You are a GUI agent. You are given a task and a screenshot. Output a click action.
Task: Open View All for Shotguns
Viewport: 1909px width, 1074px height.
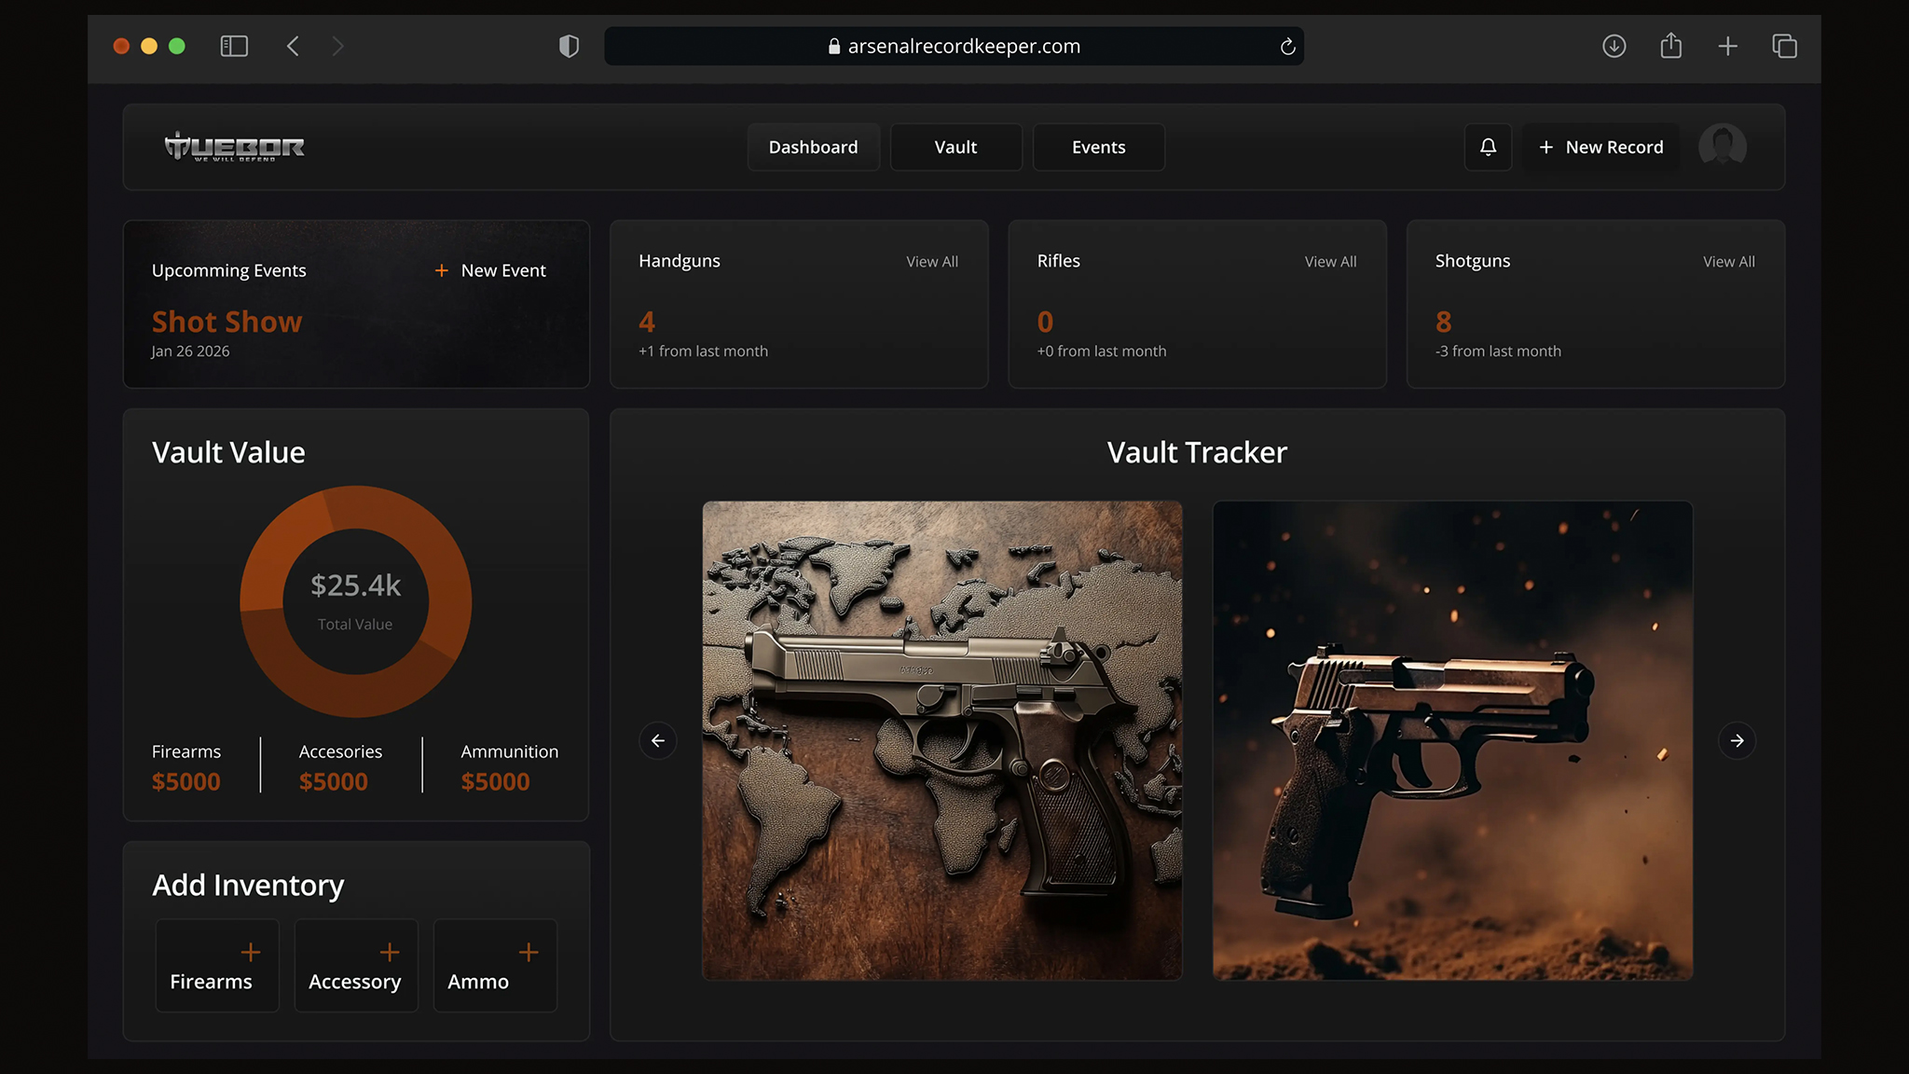pyautogui.click(x=1728, y=262)
